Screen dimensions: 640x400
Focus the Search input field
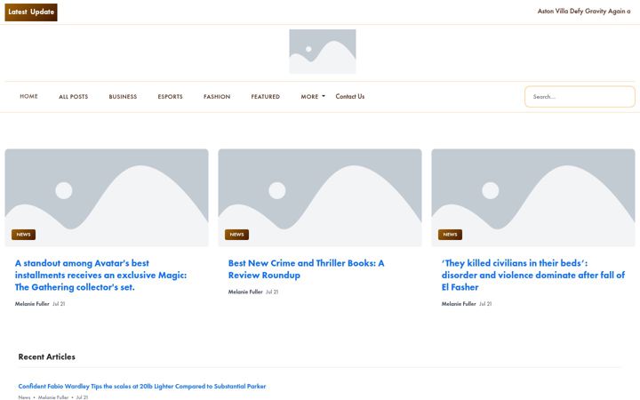click(580, 97)
